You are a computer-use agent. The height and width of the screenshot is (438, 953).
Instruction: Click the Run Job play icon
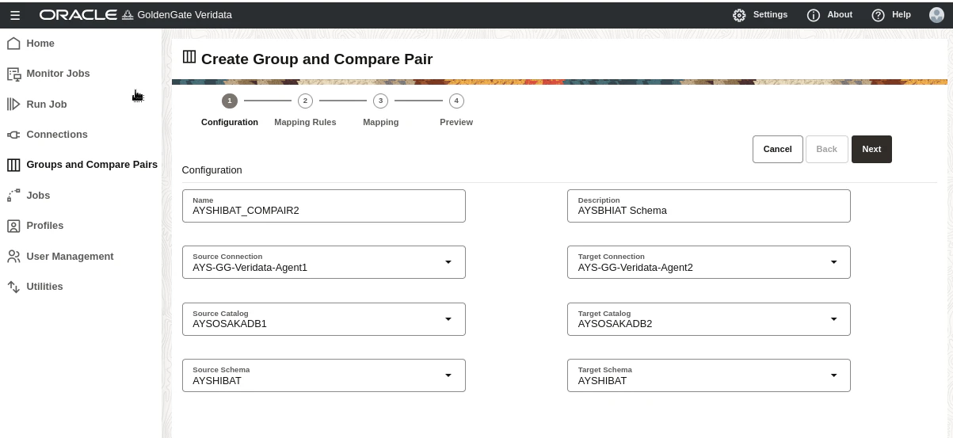point(13,105)
